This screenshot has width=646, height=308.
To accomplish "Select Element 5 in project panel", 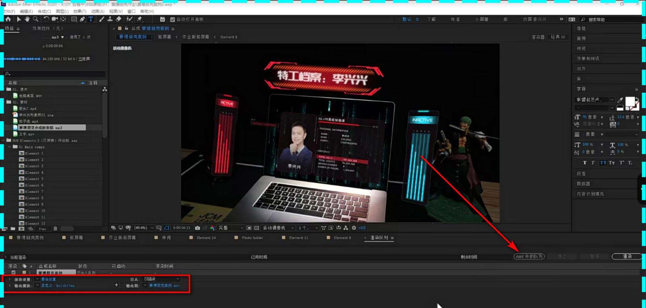I will point(34,179).
